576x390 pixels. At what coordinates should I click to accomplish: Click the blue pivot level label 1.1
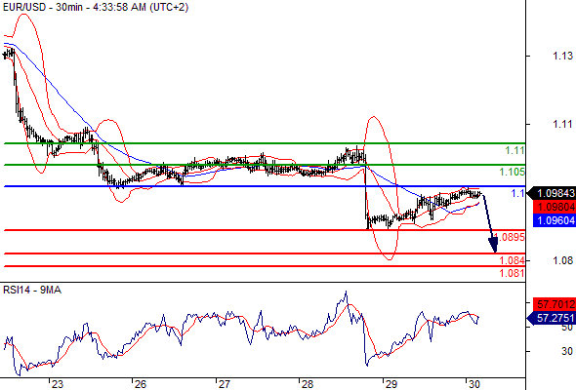(x=518, y=193)
